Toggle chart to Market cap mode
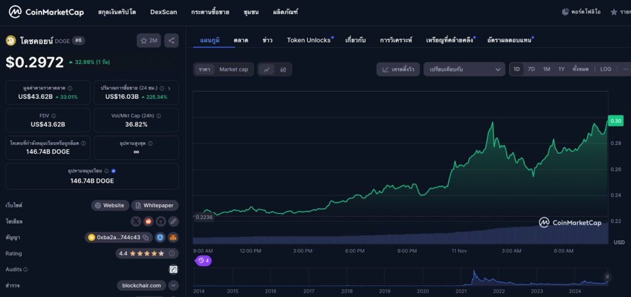The width and height of the screenshot is (631, 297). (234, 69)
